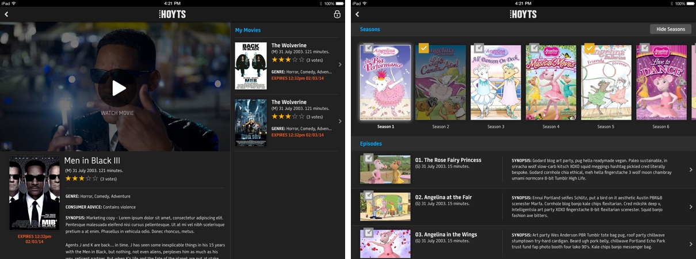Image resolution: width=696 pixels, height=259 pixels.
Task: Toggle badge on The Rose Fairy Princess thumbnail
Action: point(368,158)
